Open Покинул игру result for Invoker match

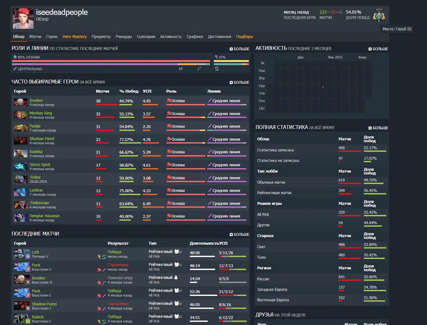pyautogui.click(x=120, y=278)
